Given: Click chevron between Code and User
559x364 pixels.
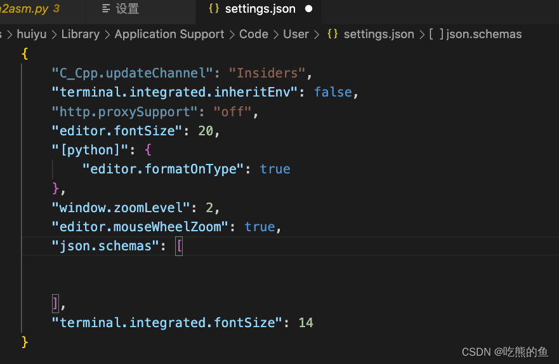Looking at the screenshot, I should point(276,34).
